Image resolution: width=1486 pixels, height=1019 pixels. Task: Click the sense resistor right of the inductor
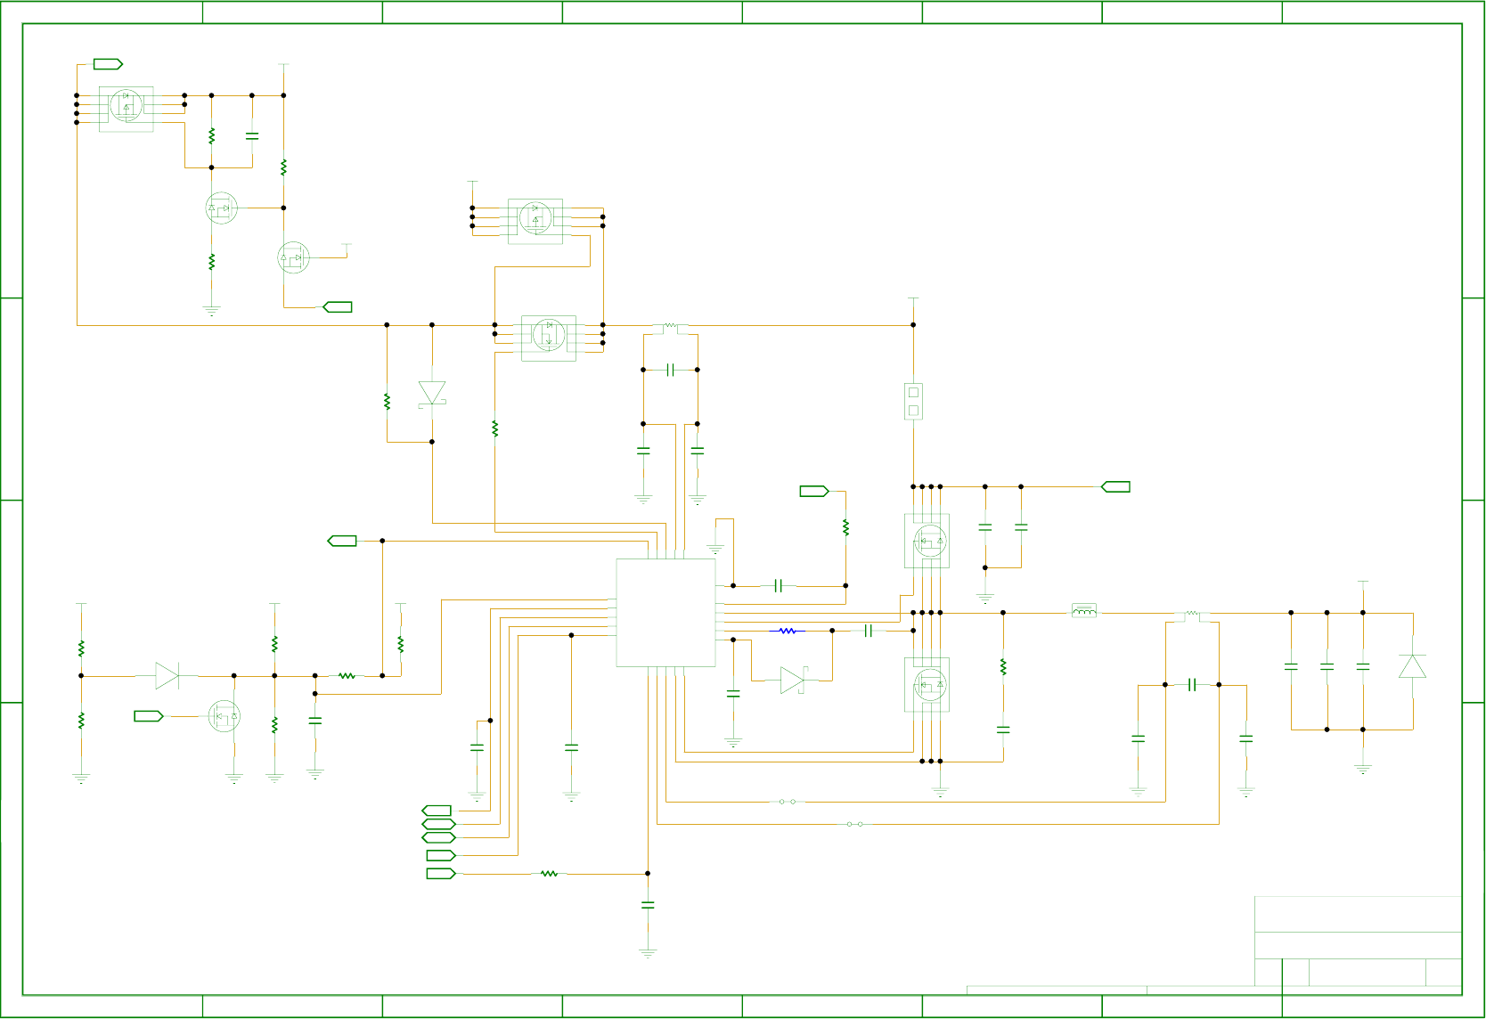click(1192, 615)
